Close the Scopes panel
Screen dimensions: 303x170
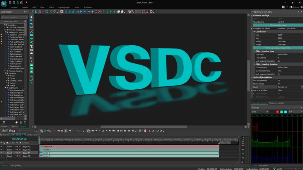click(x=301, y=107)
